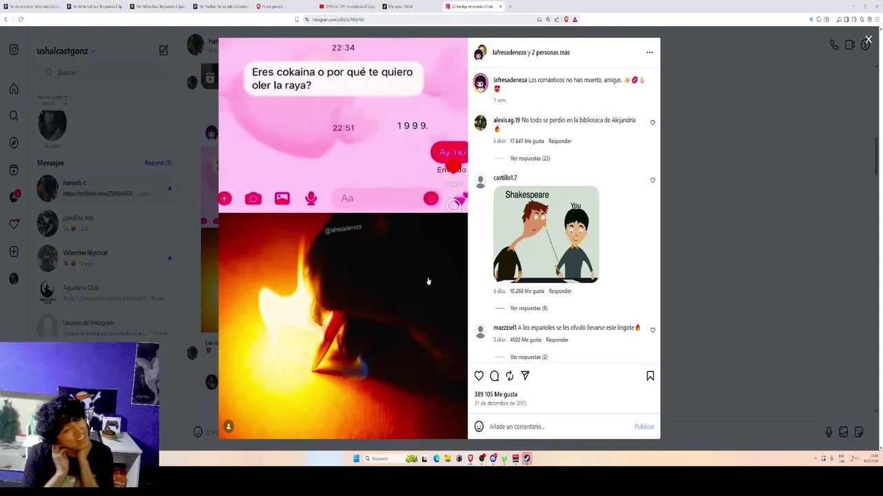Open the Brave browser icon in the taskbar

(x=470, y=459)
